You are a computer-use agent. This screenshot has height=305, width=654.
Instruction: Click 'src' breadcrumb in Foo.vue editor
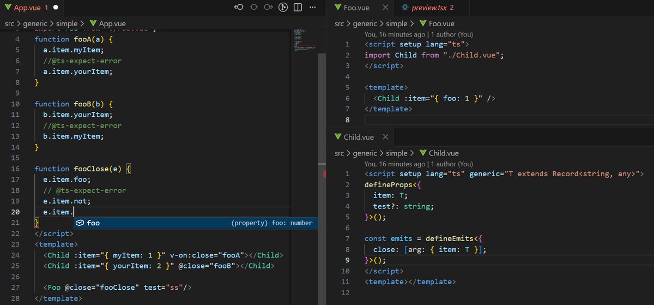(x=340, y=23)
